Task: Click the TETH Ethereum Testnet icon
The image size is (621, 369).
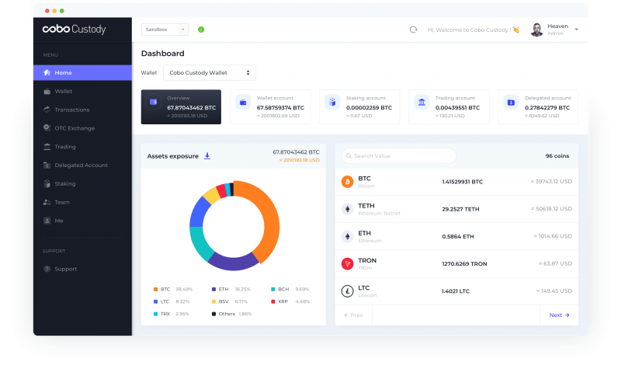Action: tap(347, 209)
